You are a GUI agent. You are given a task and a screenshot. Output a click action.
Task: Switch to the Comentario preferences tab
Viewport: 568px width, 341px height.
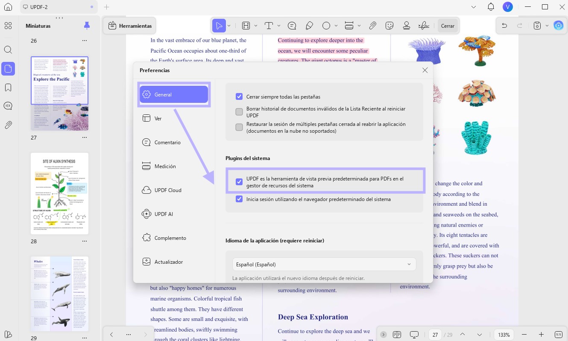[174, 142]
